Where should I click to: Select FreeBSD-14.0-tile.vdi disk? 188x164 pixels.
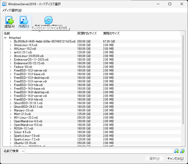(28, 99)
